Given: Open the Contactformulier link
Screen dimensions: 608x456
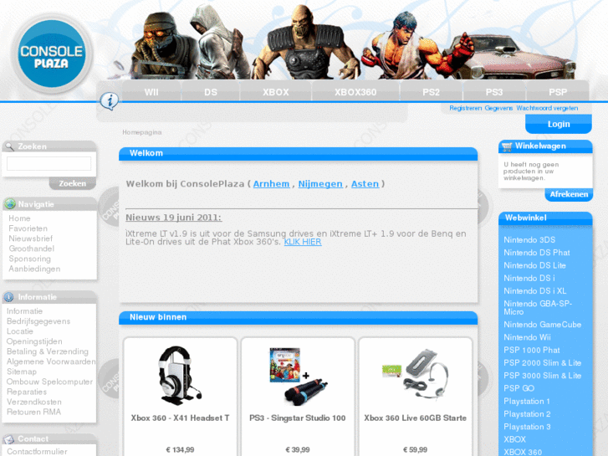Looking at the screenshot, I should (37, 451).
